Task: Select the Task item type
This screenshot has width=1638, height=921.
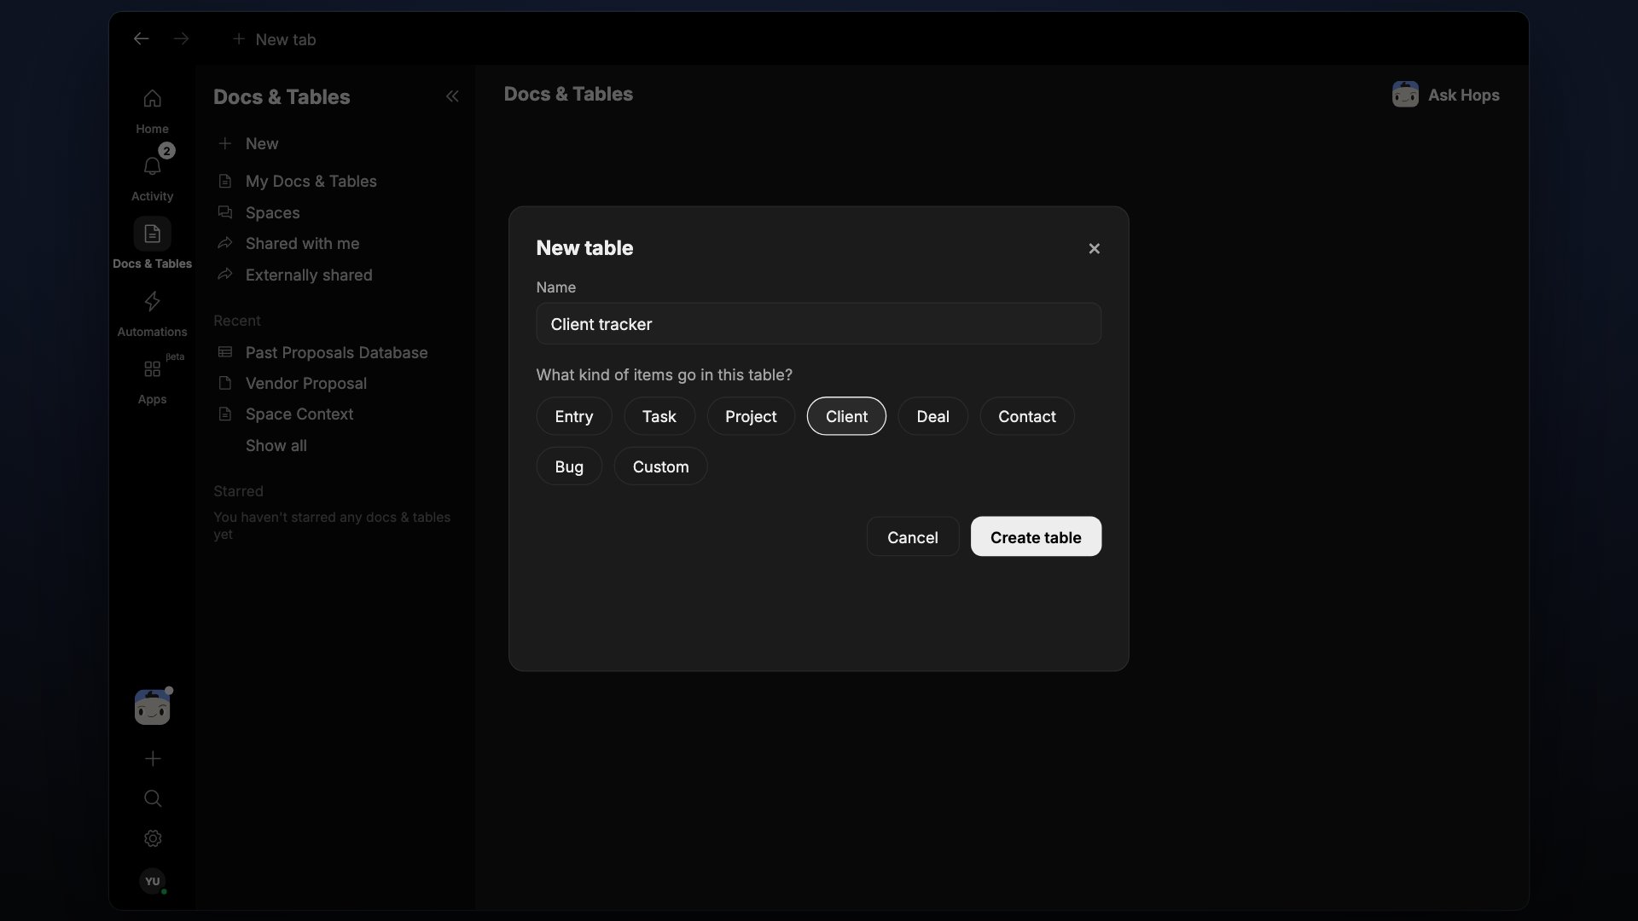Action: (659, 416)
